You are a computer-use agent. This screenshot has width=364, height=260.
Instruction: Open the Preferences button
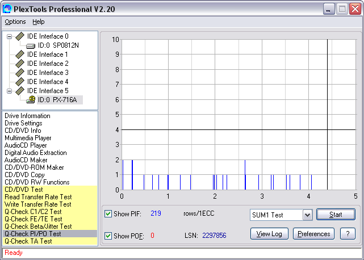click(x=313, y=234)
